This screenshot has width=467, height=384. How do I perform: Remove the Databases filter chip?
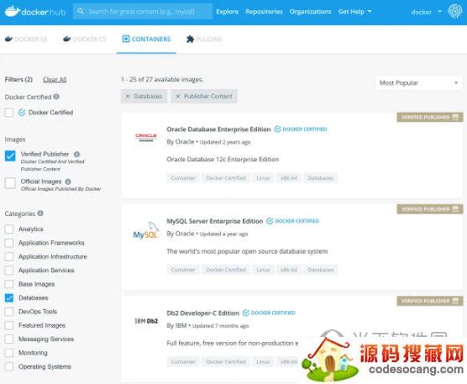click(128, 97)
